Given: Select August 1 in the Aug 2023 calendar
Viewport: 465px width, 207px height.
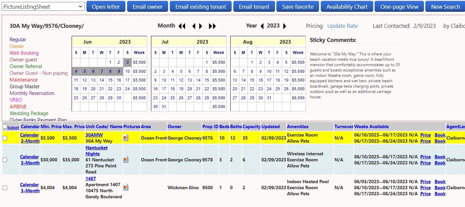Looking at the screenshot, I should tap(252, 62).
